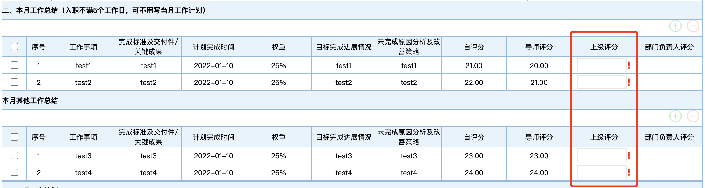Click the 导师评分 value 24.00 in test4 row
Screen dimensions: 705x188
539,173
